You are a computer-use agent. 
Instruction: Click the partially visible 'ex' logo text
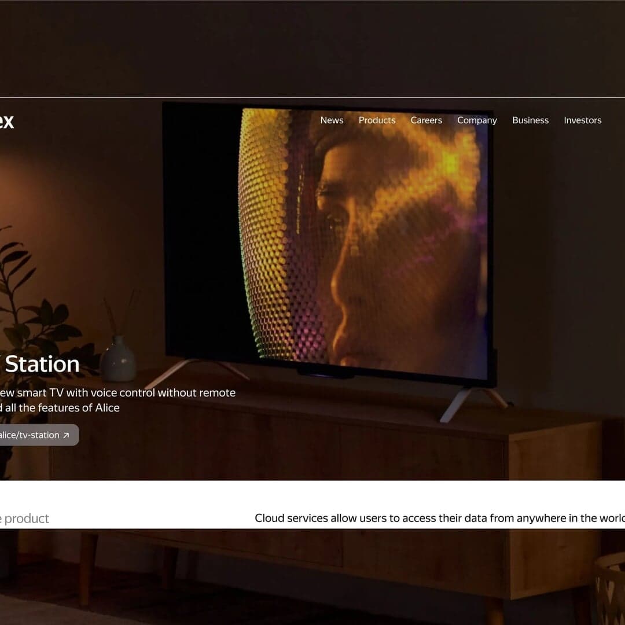pos(7,122)
